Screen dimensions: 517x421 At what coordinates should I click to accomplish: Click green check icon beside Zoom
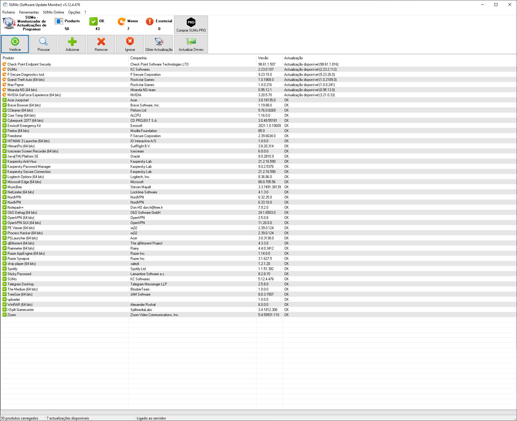[5, 315]
